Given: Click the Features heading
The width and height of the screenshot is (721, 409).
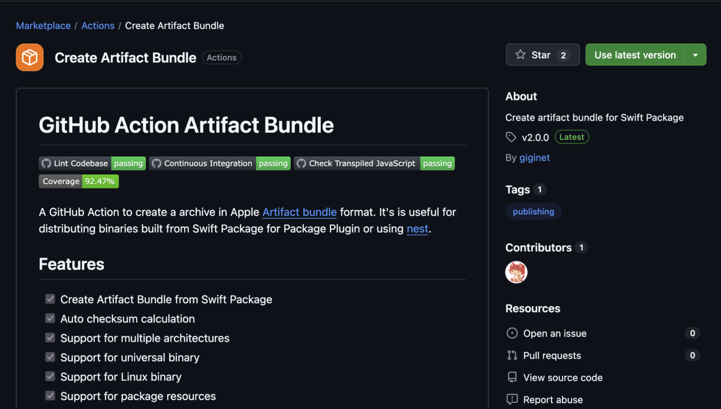Looking at the screenshot, I should tap(71, 264).
